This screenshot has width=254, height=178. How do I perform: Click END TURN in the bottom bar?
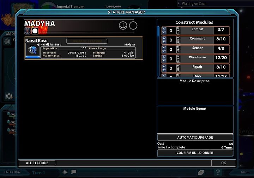pos(12,172)
